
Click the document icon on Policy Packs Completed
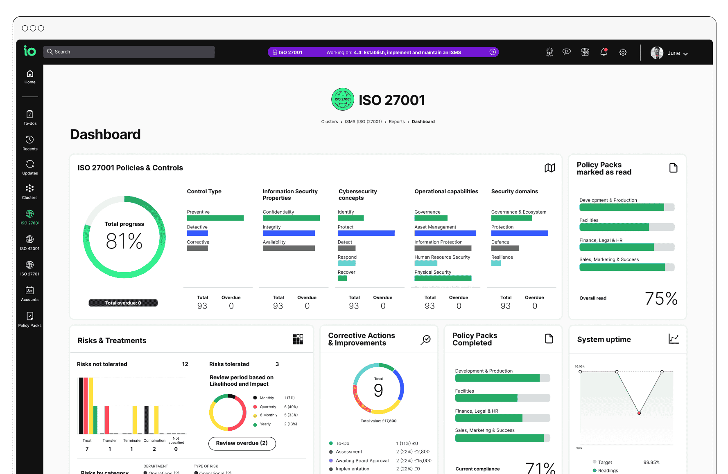click(x=549, y=339)
